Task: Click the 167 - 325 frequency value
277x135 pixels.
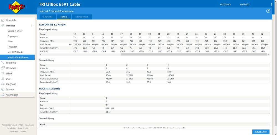Action: click(110, 108)
